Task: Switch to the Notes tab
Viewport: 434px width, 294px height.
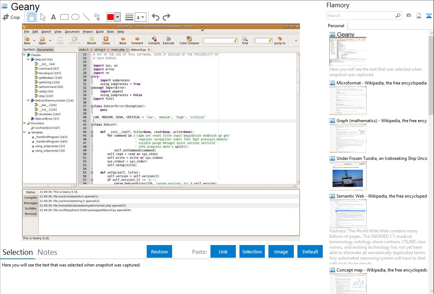Action: pyautogui.click(x=47, y=252)
